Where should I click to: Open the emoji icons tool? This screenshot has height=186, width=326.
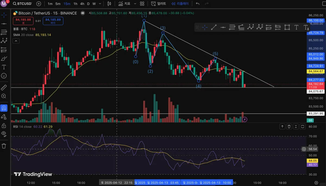4,76
